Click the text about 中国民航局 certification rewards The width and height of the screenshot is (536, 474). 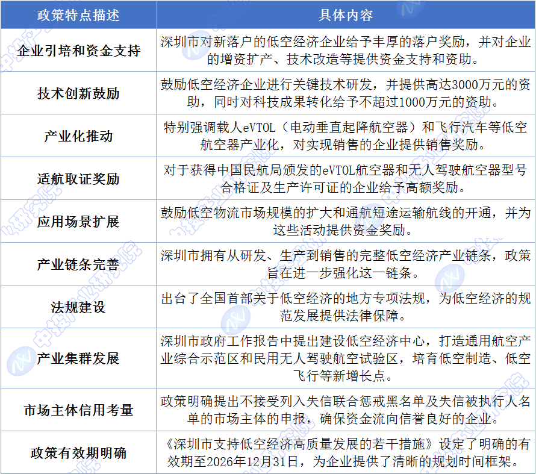click(x=346, y=179)
